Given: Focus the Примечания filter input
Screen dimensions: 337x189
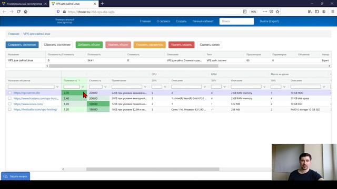Looking at the screenshot, I should pyautogui.click(x=127, y=87).
